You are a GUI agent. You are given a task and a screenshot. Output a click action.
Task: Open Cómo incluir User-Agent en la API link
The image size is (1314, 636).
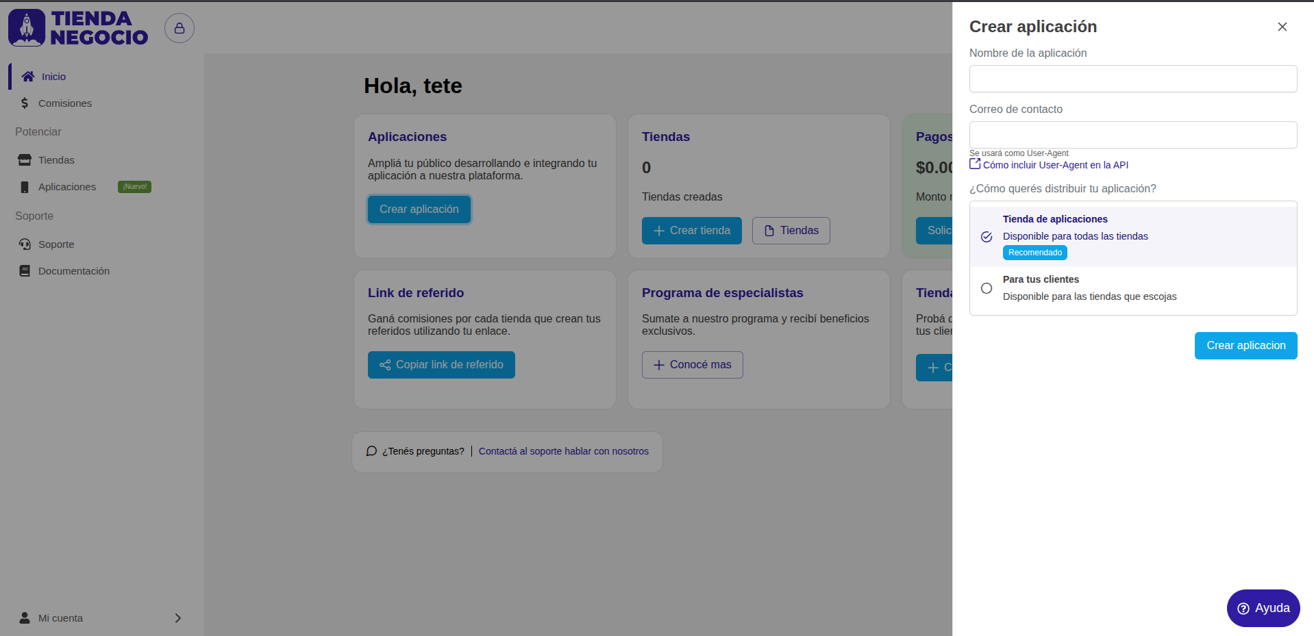[x=1055, y=165]
